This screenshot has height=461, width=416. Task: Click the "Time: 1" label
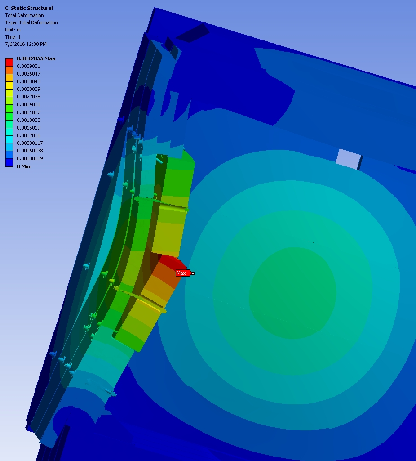tap(13, 37)
